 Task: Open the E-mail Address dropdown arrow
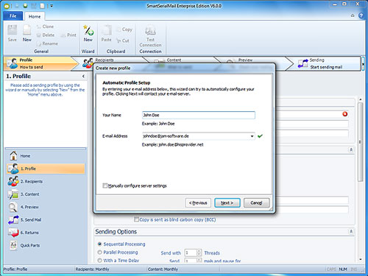(x=252, y=136)
